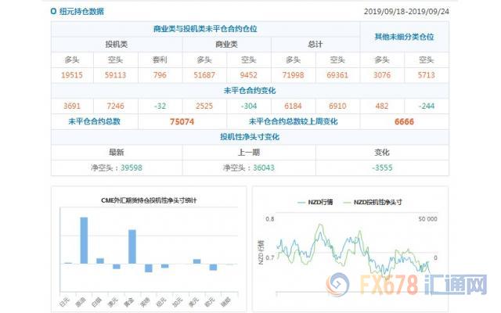Click the tallest bar in the CME chart
501x313 pixels.
(x=84, y=240)
